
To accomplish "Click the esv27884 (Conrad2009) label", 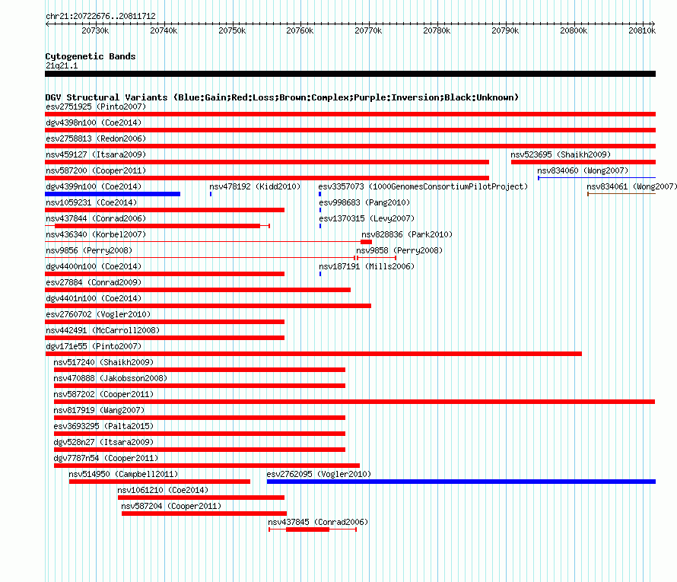I will click(94, 282).
